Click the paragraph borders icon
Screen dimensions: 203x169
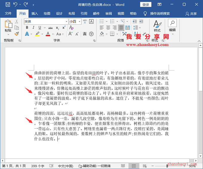coord(112,34)
